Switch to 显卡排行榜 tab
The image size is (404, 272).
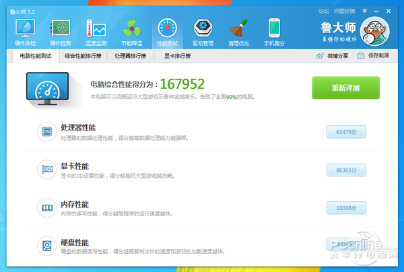pyautogui.click(x=178, y=56)
